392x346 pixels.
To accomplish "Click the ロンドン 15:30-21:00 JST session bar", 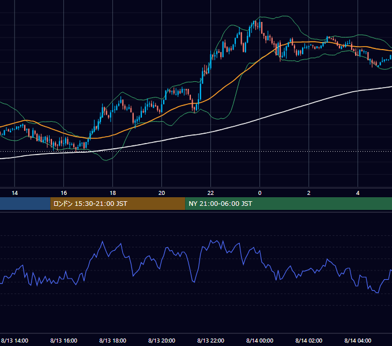I will click(118, 204).
